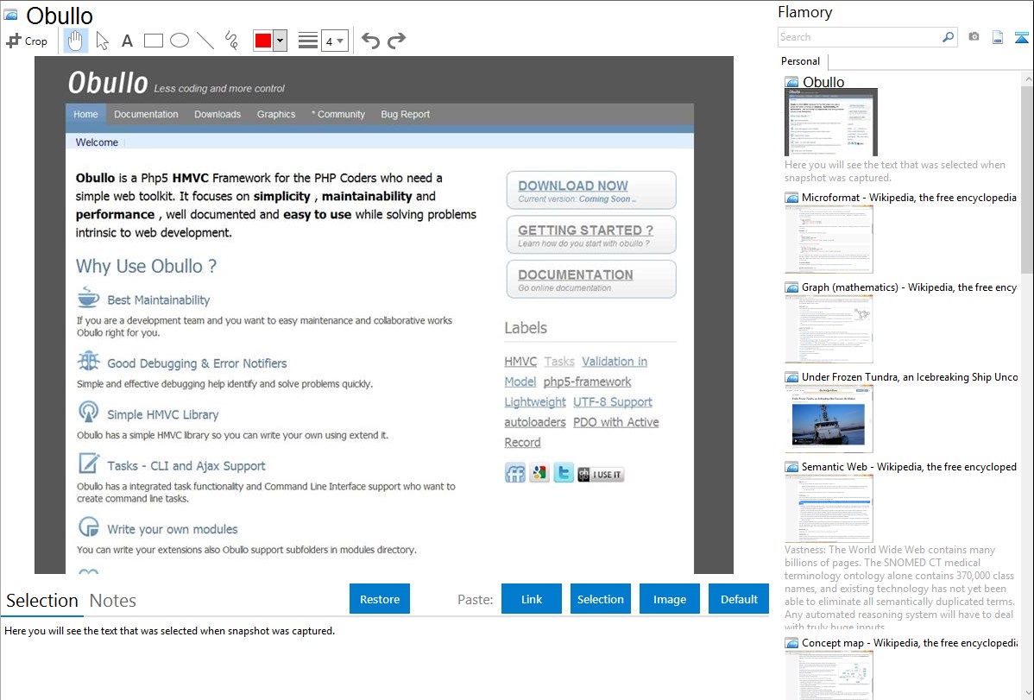Open the Documentation menu item
The width and height of the screenshot is (1034, 700).
(x=146, y=114)
